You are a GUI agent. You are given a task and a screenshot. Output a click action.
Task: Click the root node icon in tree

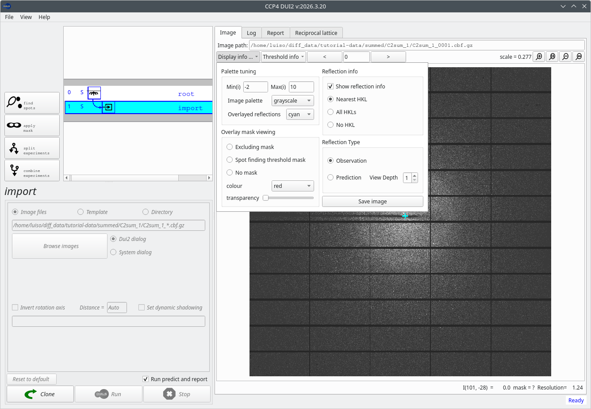pos(94,93)
